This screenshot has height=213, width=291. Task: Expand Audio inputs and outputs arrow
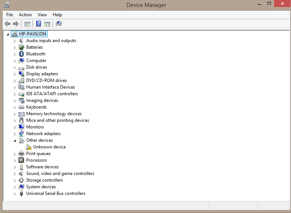tap(15, 41)
